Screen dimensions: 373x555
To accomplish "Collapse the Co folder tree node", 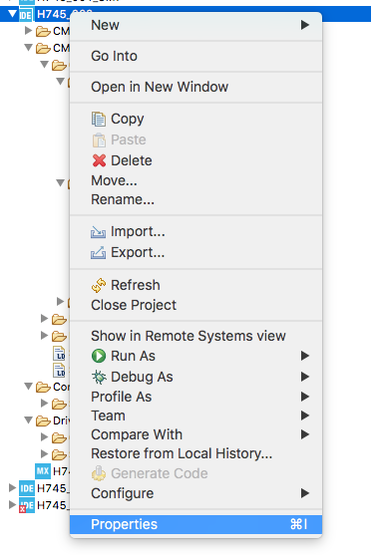I will click(28, 386).
